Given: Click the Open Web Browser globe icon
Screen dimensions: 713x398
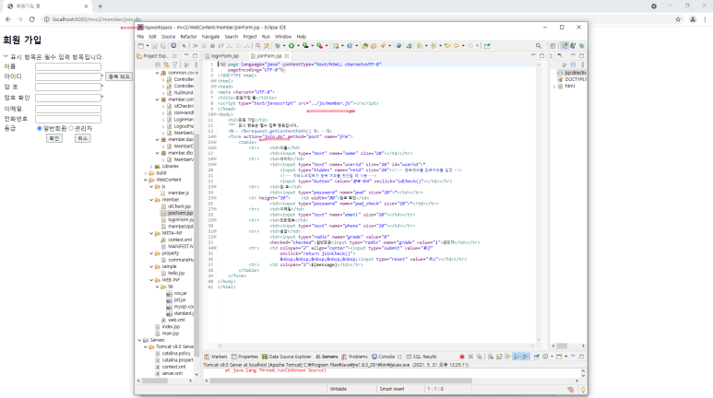Looking at the screenshot, I should click(x=398, y=46).
